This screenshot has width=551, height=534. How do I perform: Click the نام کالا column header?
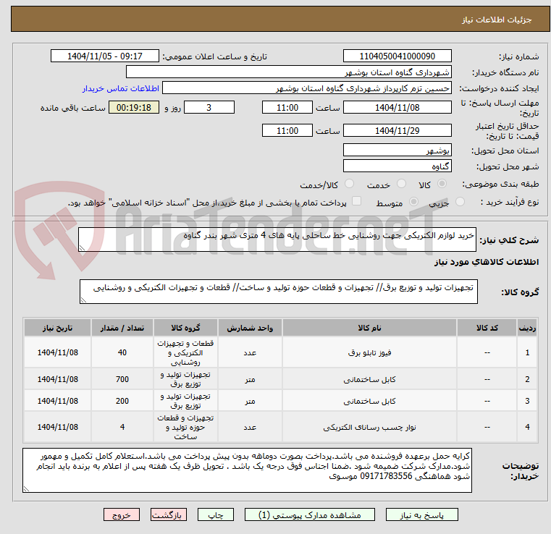point(369,328)
